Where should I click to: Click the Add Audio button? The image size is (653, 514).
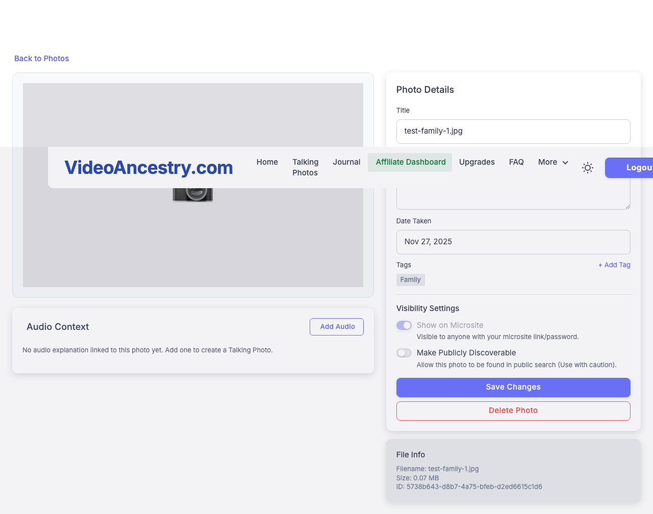(x=337, y=327)
